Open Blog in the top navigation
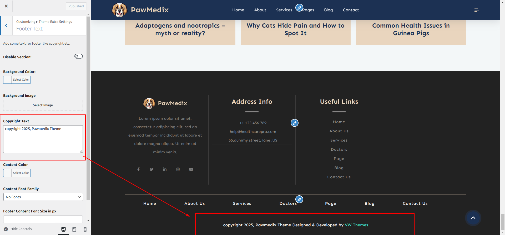Screen dimensions: 505x235 (x=328, y=10)
